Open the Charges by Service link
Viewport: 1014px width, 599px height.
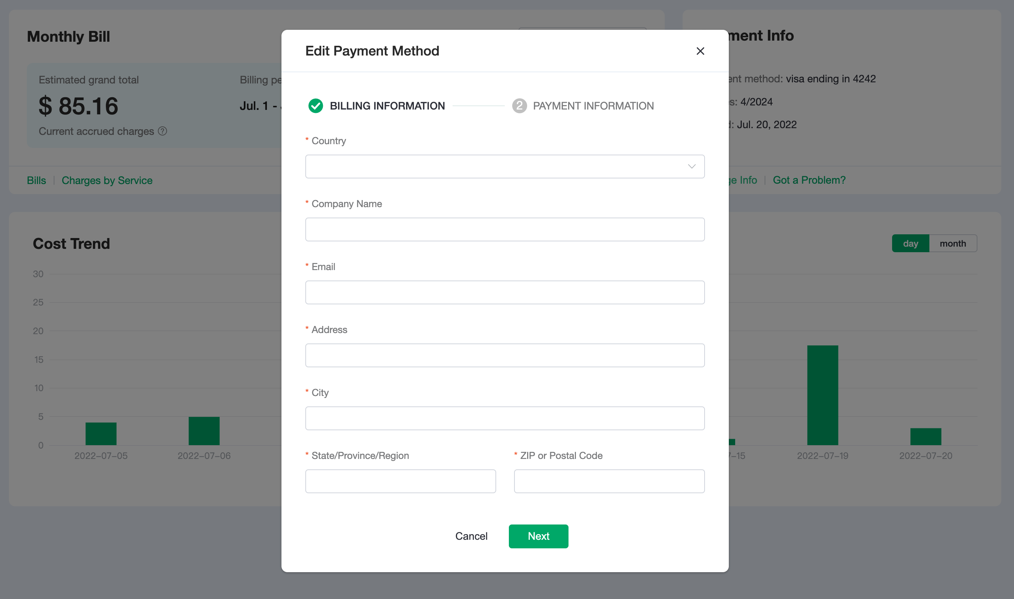click(107, 180)
